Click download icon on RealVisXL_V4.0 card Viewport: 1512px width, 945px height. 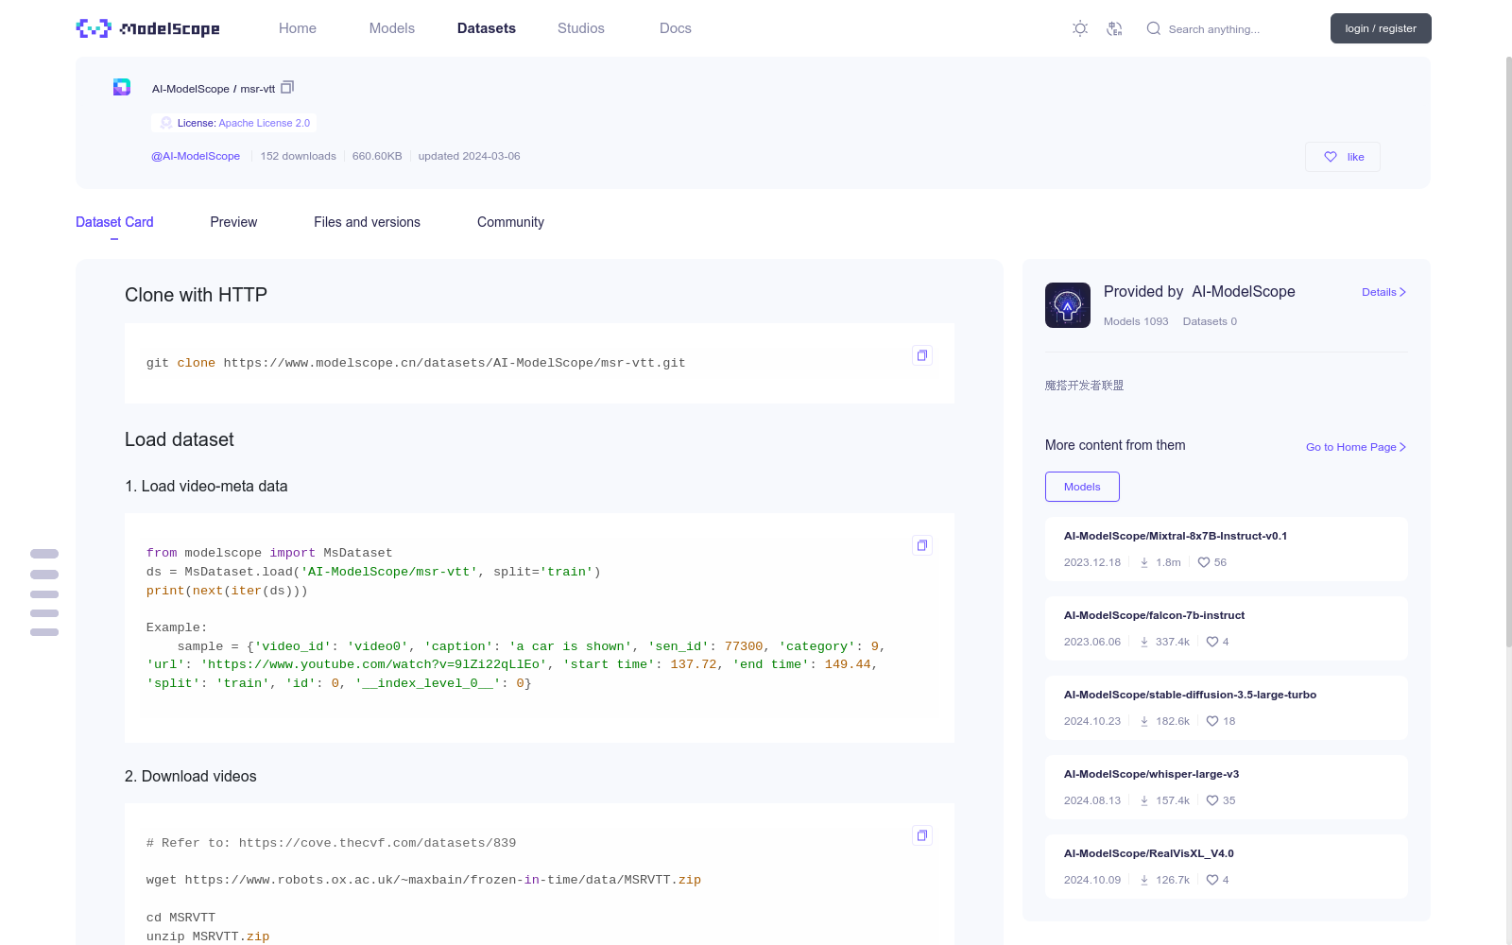[x=1144, y=880]
